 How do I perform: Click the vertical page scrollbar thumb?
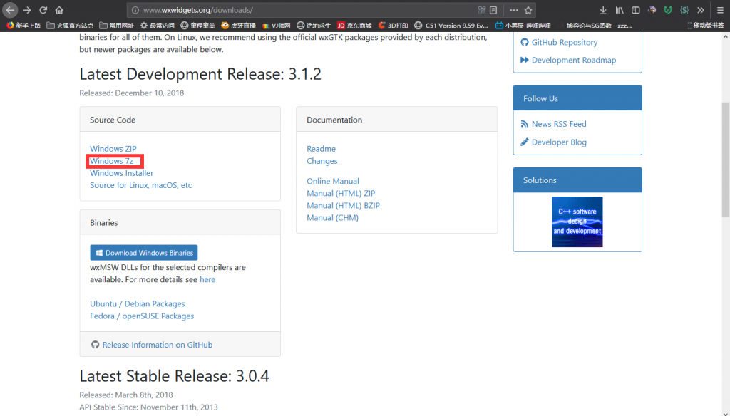[x=725, y=159]
